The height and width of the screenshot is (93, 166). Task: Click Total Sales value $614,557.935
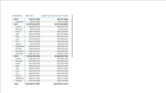click(x=35, y=44)
